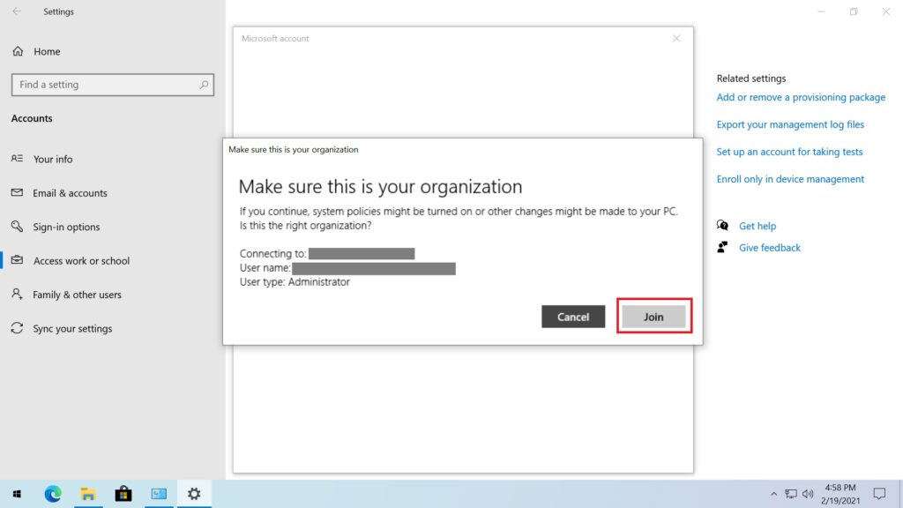Click Add or remove a provisioning package
Viewport: 903px width, 508px height.
pos(801,98)
